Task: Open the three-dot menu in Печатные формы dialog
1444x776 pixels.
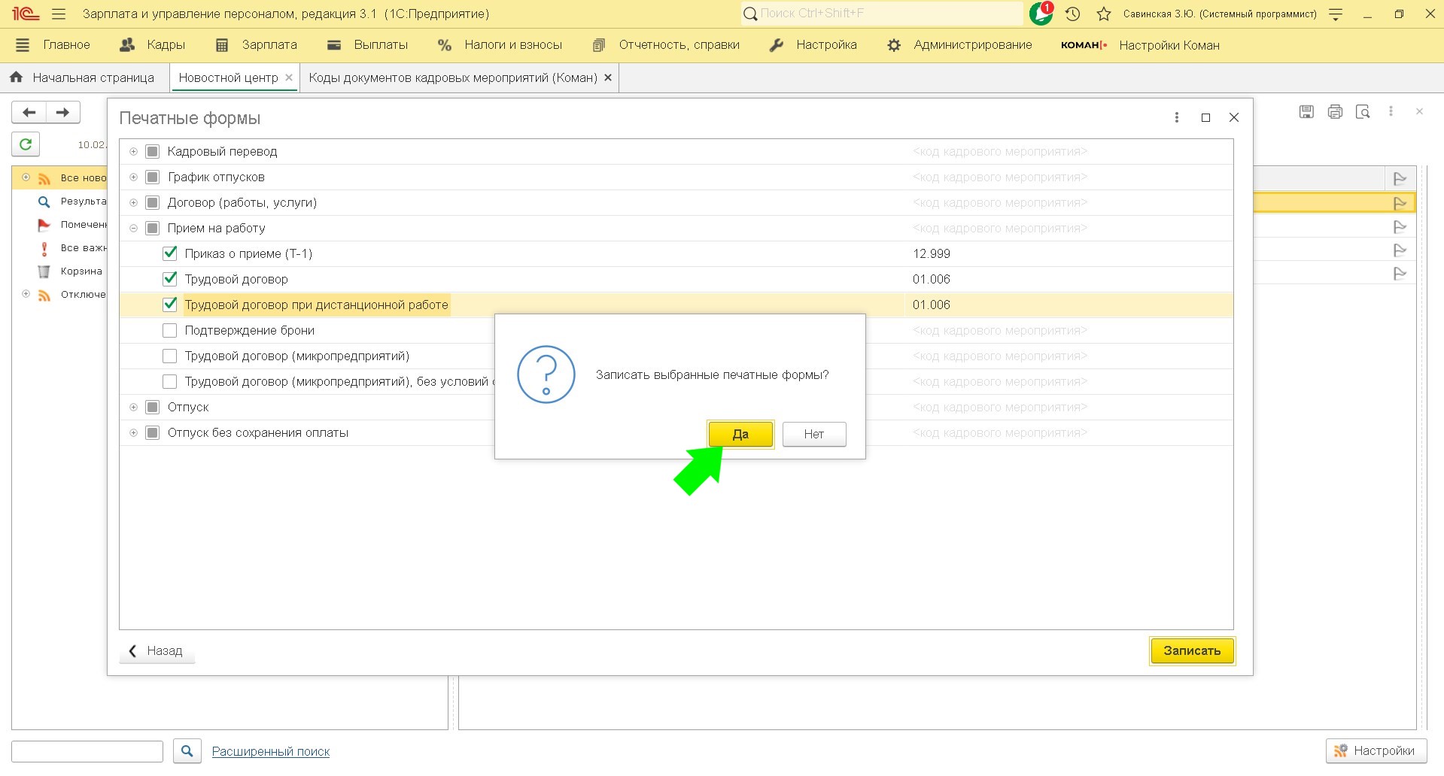Action: 1177,117
